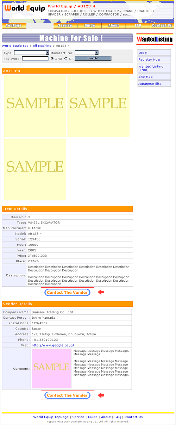Viewport: 176px width, 425px height.
Task: Click the World Equip logo
Action: tap(25, 8)
